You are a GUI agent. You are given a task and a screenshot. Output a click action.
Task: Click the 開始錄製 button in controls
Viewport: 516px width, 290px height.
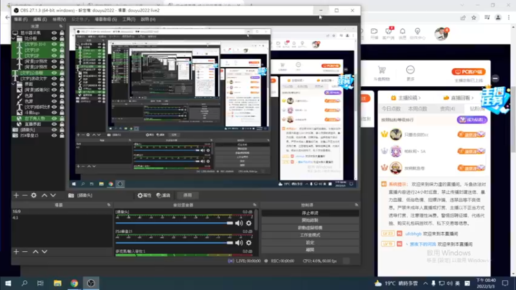[x=310, y=220]
